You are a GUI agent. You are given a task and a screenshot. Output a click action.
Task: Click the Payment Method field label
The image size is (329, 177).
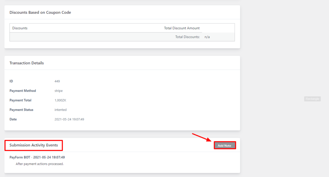[23, 91]
